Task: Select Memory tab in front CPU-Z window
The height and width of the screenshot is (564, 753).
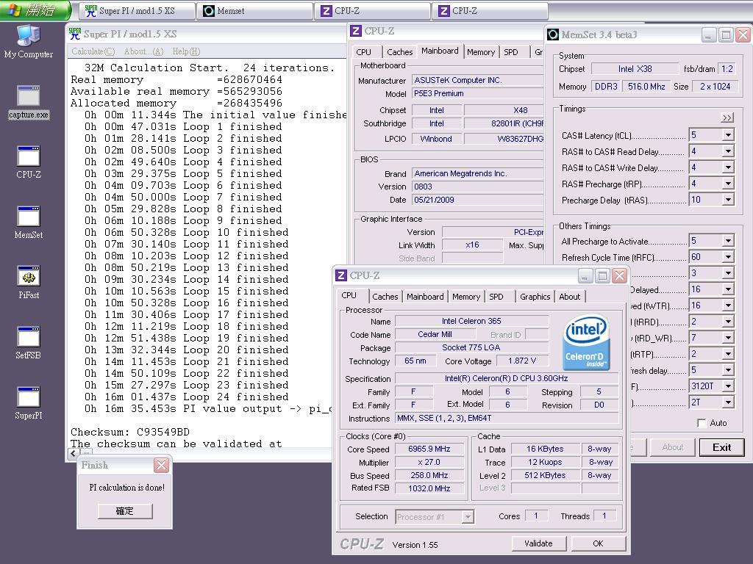Action: click(x=465, y=297)
